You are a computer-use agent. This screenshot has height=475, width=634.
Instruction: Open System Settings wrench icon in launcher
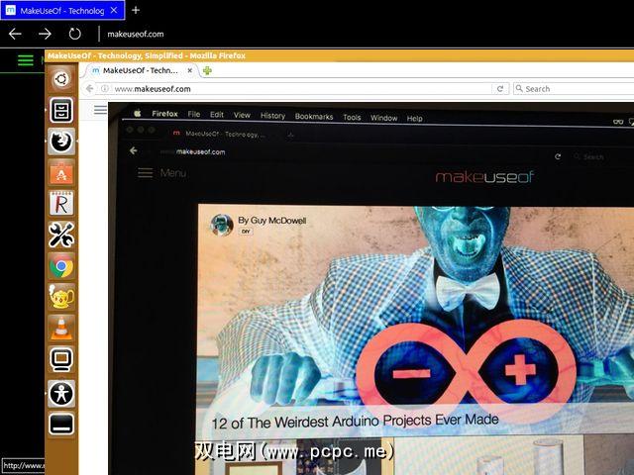[61, 235]
